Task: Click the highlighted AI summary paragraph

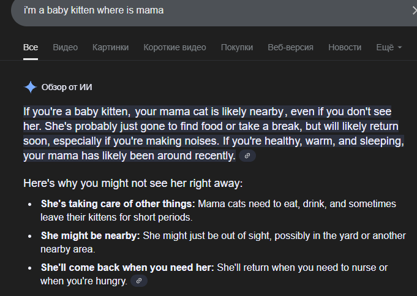Action: pos(208,134)
